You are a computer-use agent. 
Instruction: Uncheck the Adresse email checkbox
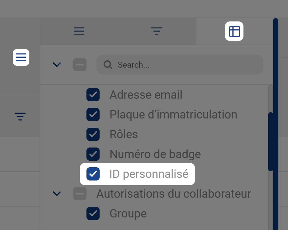(x=93, y=95)
